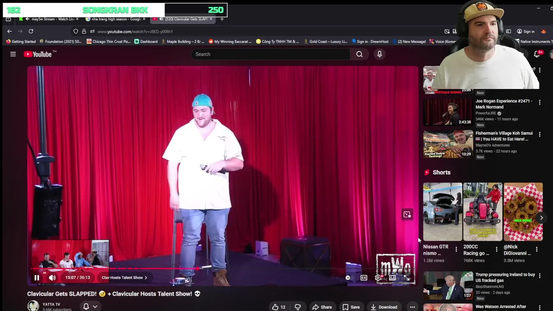Open the YouTube notifications bell
Image resolution: width=553 pixels, height=311 pixels.
pos(537,54)
